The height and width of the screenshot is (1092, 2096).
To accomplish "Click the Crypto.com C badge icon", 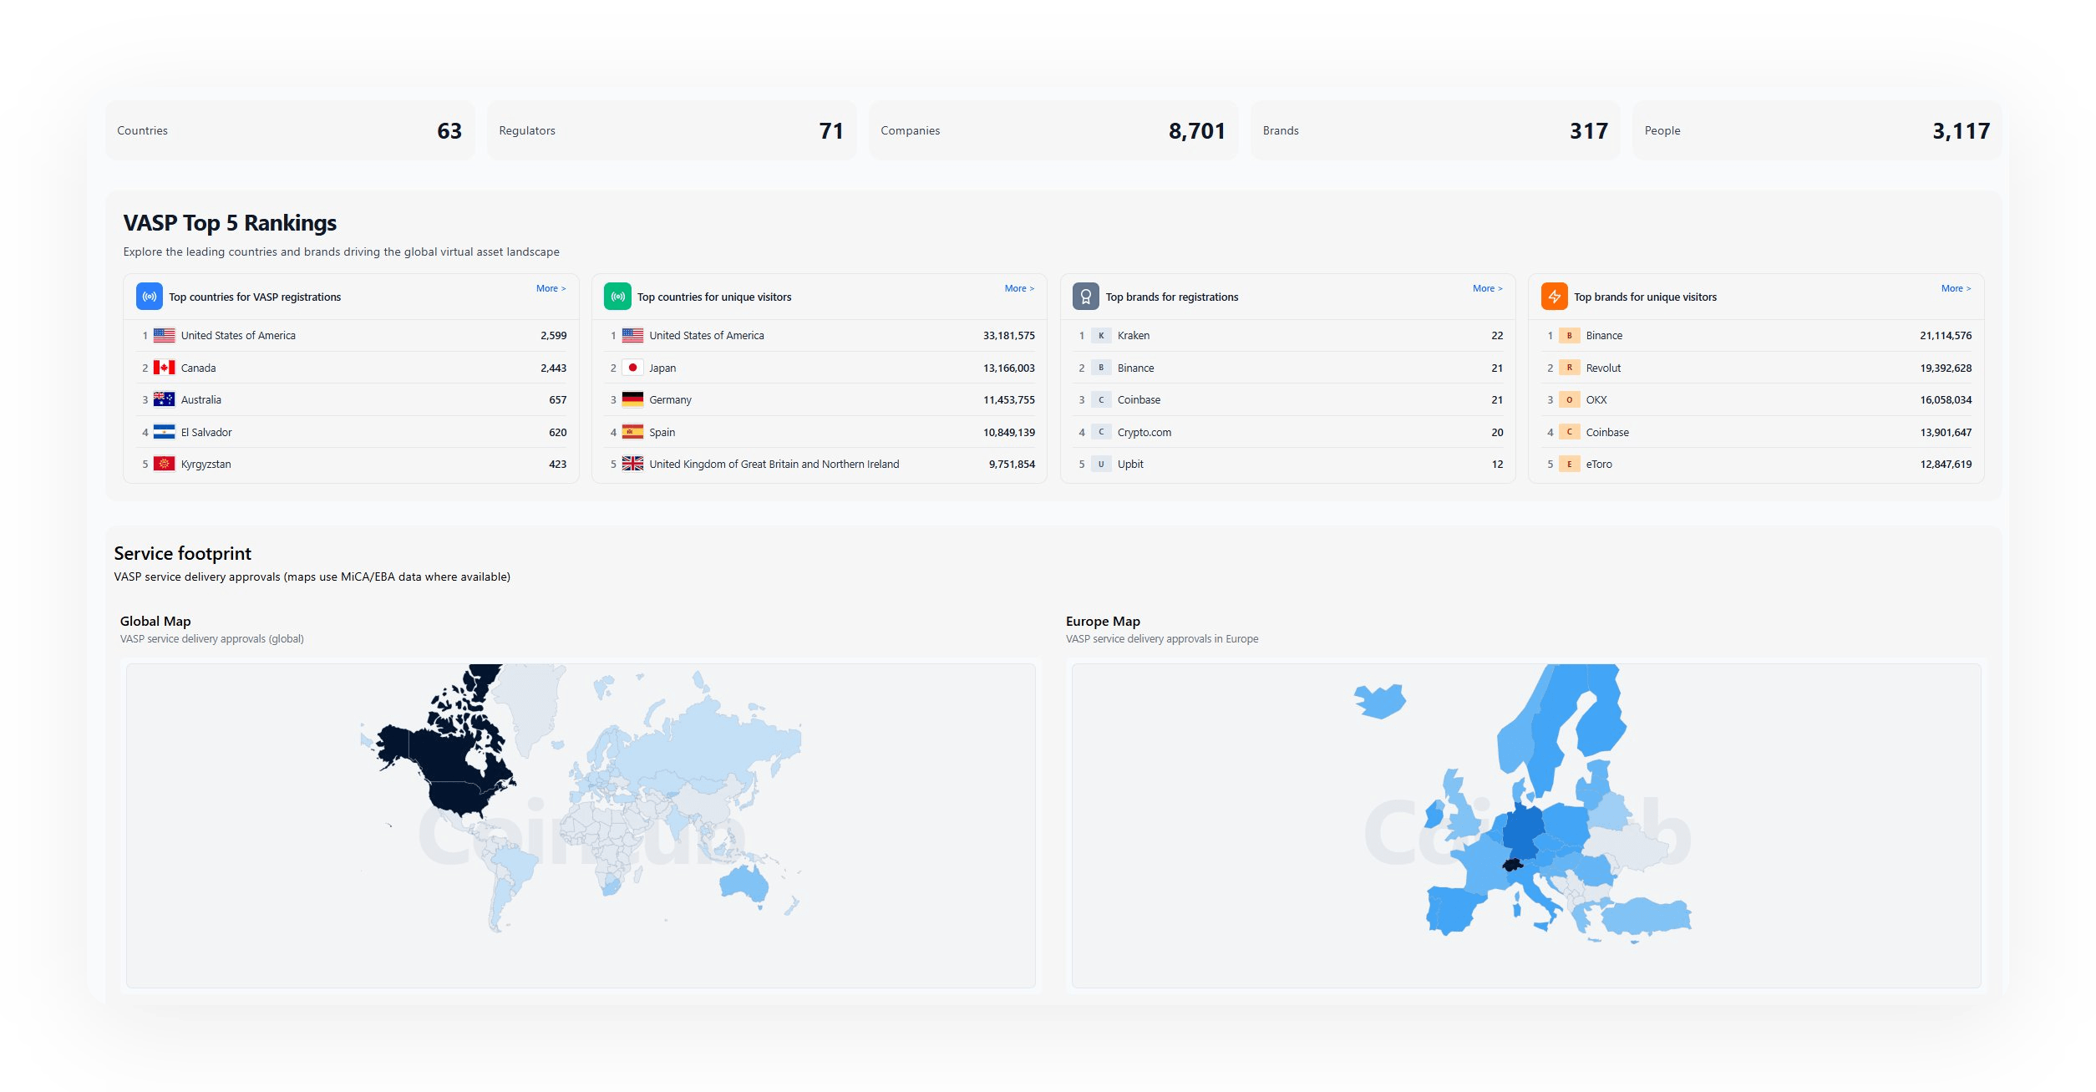I will 1101,432.
